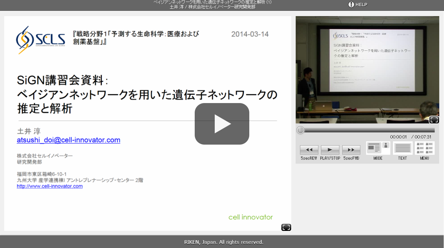444x248 pixels.
Task: Open the atsushi_doi@cell-innovator.com email link
Action: click(68, 140)
